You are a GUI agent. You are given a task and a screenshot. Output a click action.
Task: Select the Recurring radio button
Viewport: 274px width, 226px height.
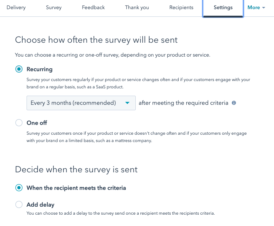pos(19,69)
